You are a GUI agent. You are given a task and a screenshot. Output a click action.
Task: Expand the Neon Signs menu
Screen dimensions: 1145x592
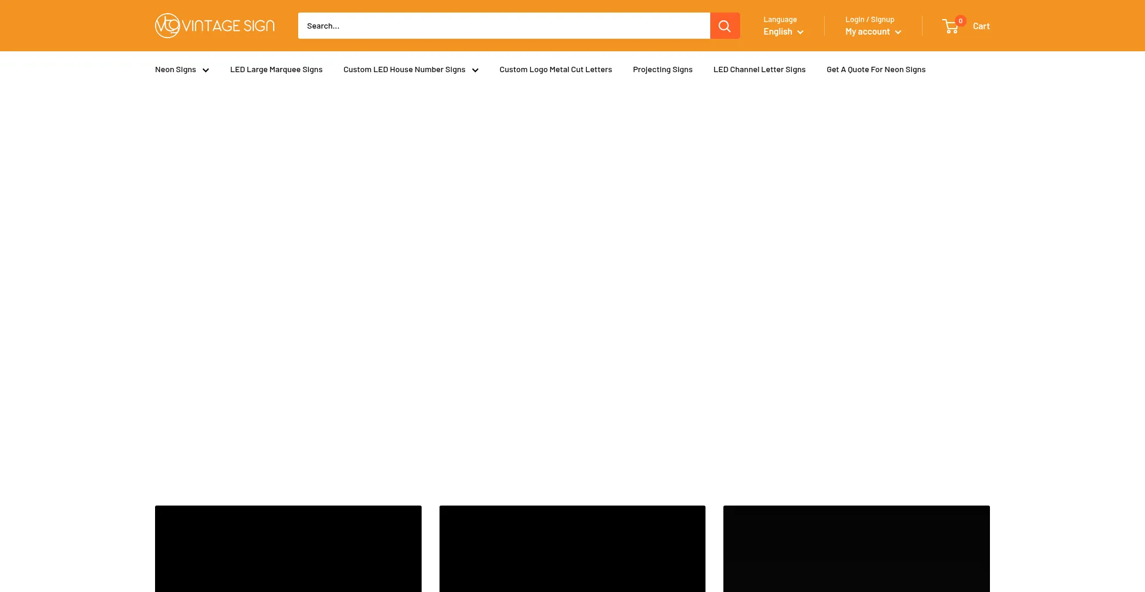[x=182, y=70]
